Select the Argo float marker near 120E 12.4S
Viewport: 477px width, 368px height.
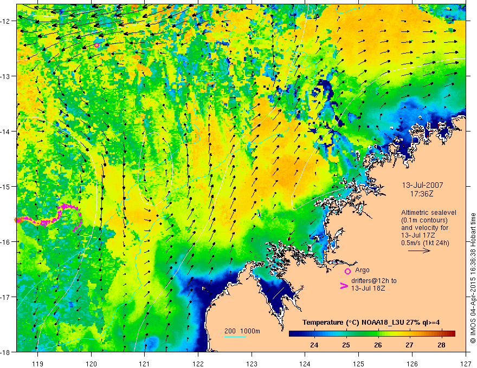tap(96, 45)
